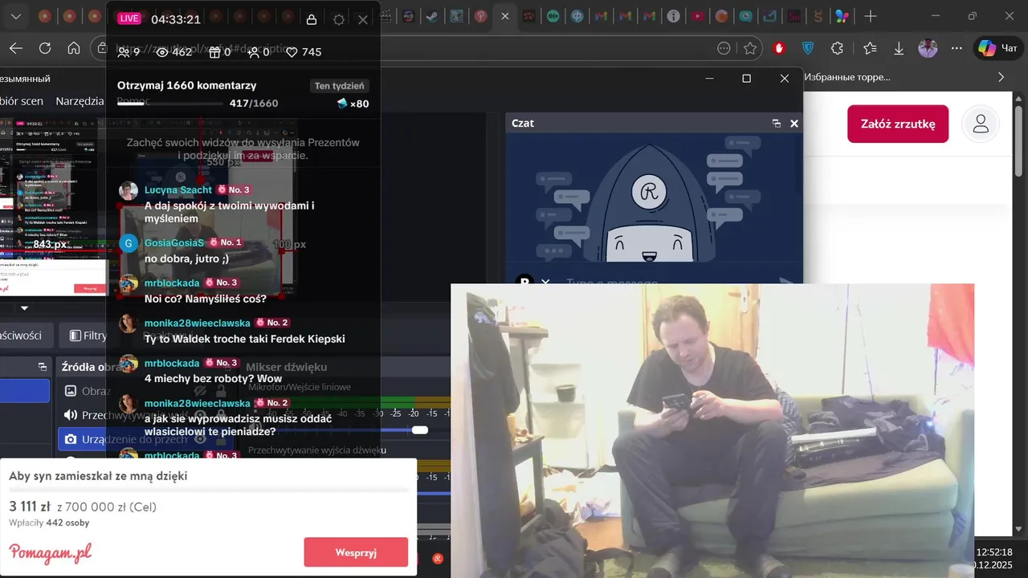This screenshot has height=578, width=1028.
Task: Open the Ten tydzień period selector
Action: coord(340,86)
